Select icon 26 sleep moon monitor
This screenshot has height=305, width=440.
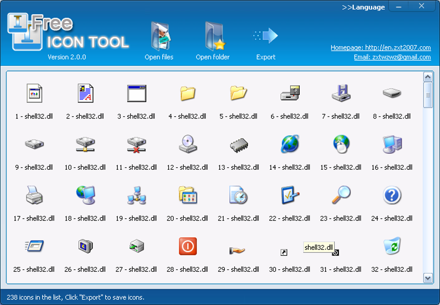click(x=85, y=246)
